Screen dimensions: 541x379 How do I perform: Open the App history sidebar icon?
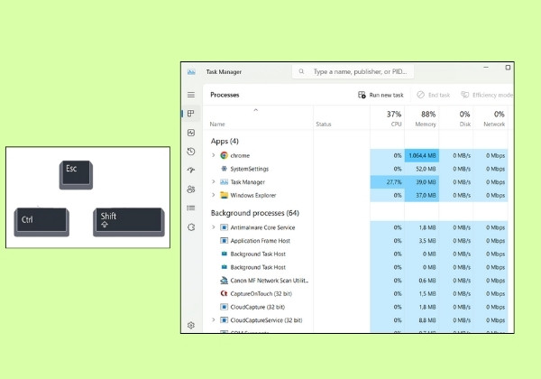click(x=191, y=152)
